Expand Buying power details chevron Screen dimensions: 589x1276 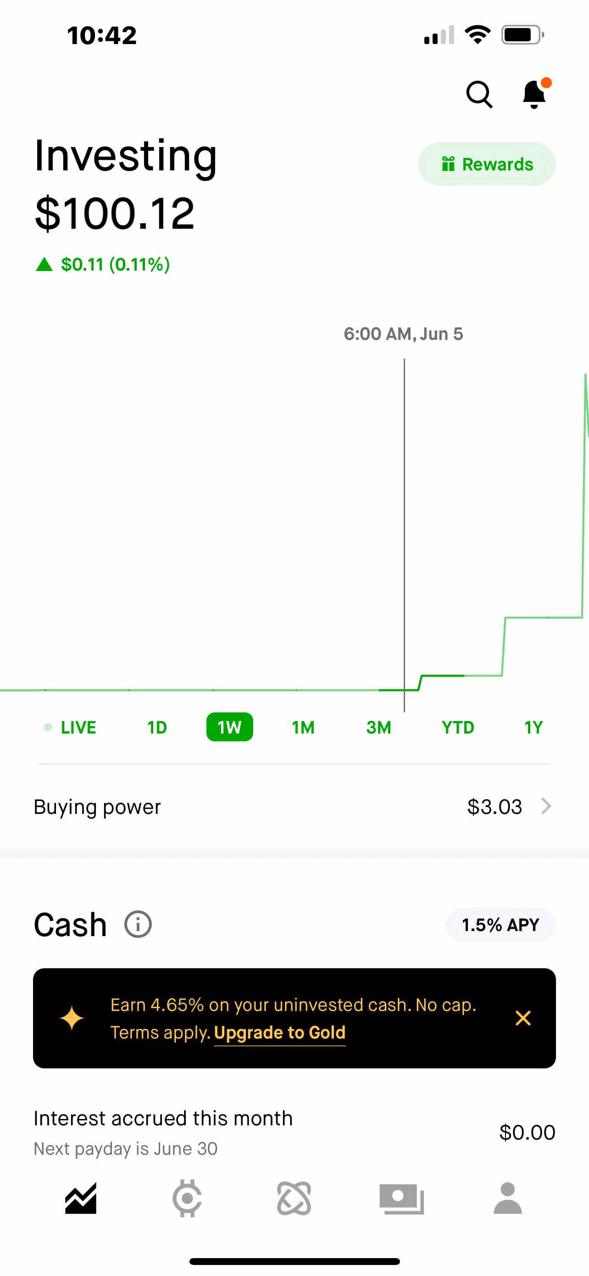pos(546,807)
